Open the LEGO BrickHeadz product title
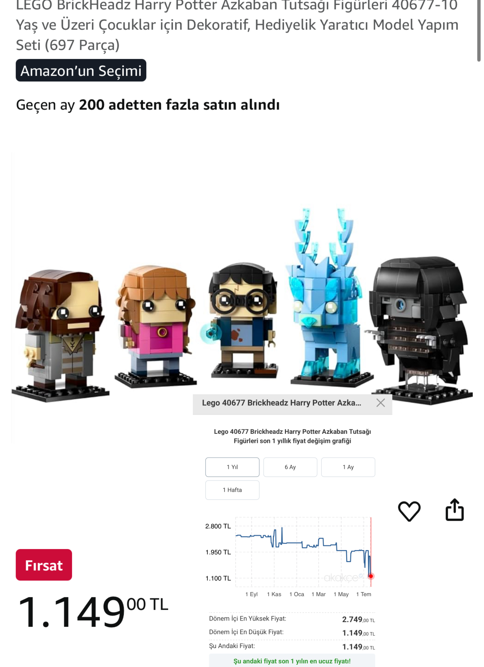This screenshot has width=484, height=667. (x=237, y=25)
